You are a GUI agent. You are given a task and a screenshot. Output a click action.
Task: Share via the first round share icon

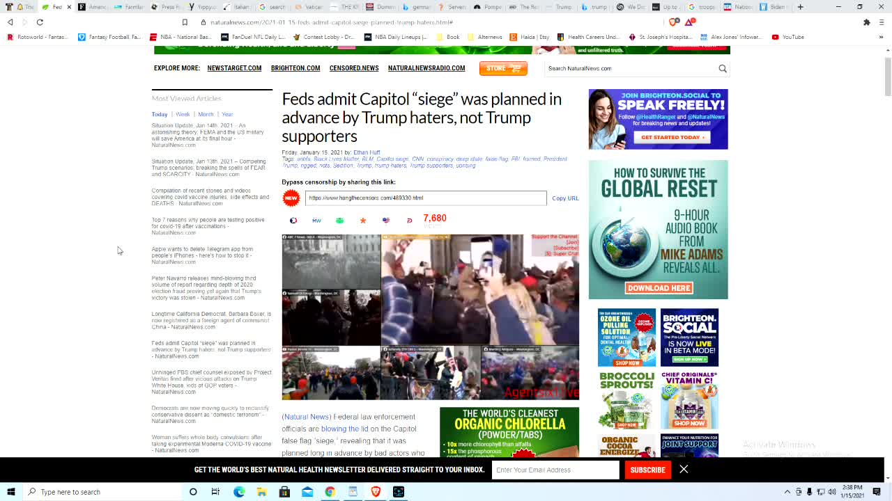tap(293, 221)
